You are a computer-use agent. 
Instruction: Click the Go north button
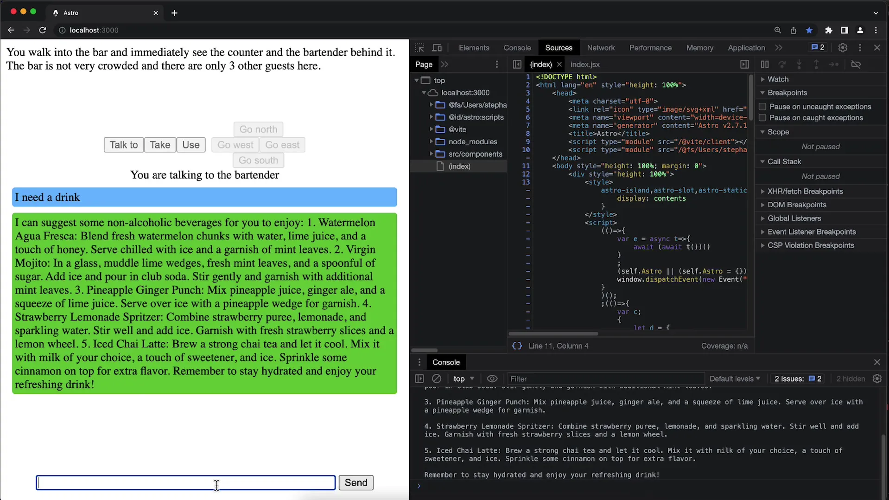[x=258, y=129]
